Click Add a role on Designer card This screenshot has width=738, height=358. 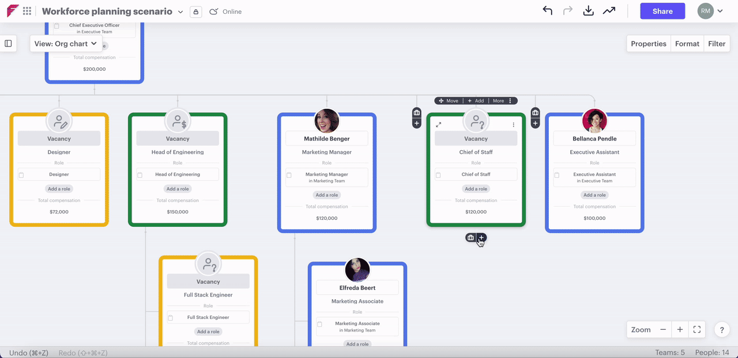[59, 189]
